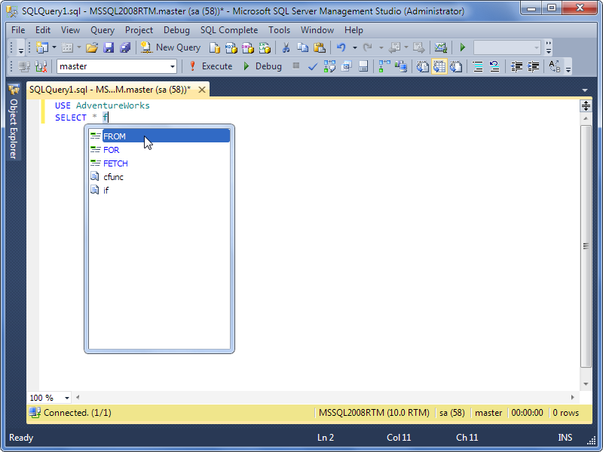603x452 pixels.
Task: Click the Execute button
Action: [x=211, y=66]
